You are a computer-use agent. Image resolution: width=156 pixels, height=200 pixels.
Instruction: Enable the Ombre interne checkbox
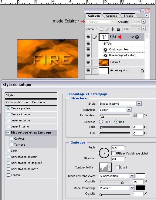coord(8,114)
